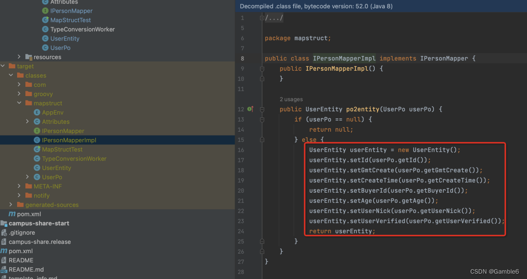The image size is (527, 279).
Task: Collapse the classes folder chevron
Action: pos(11,75)
